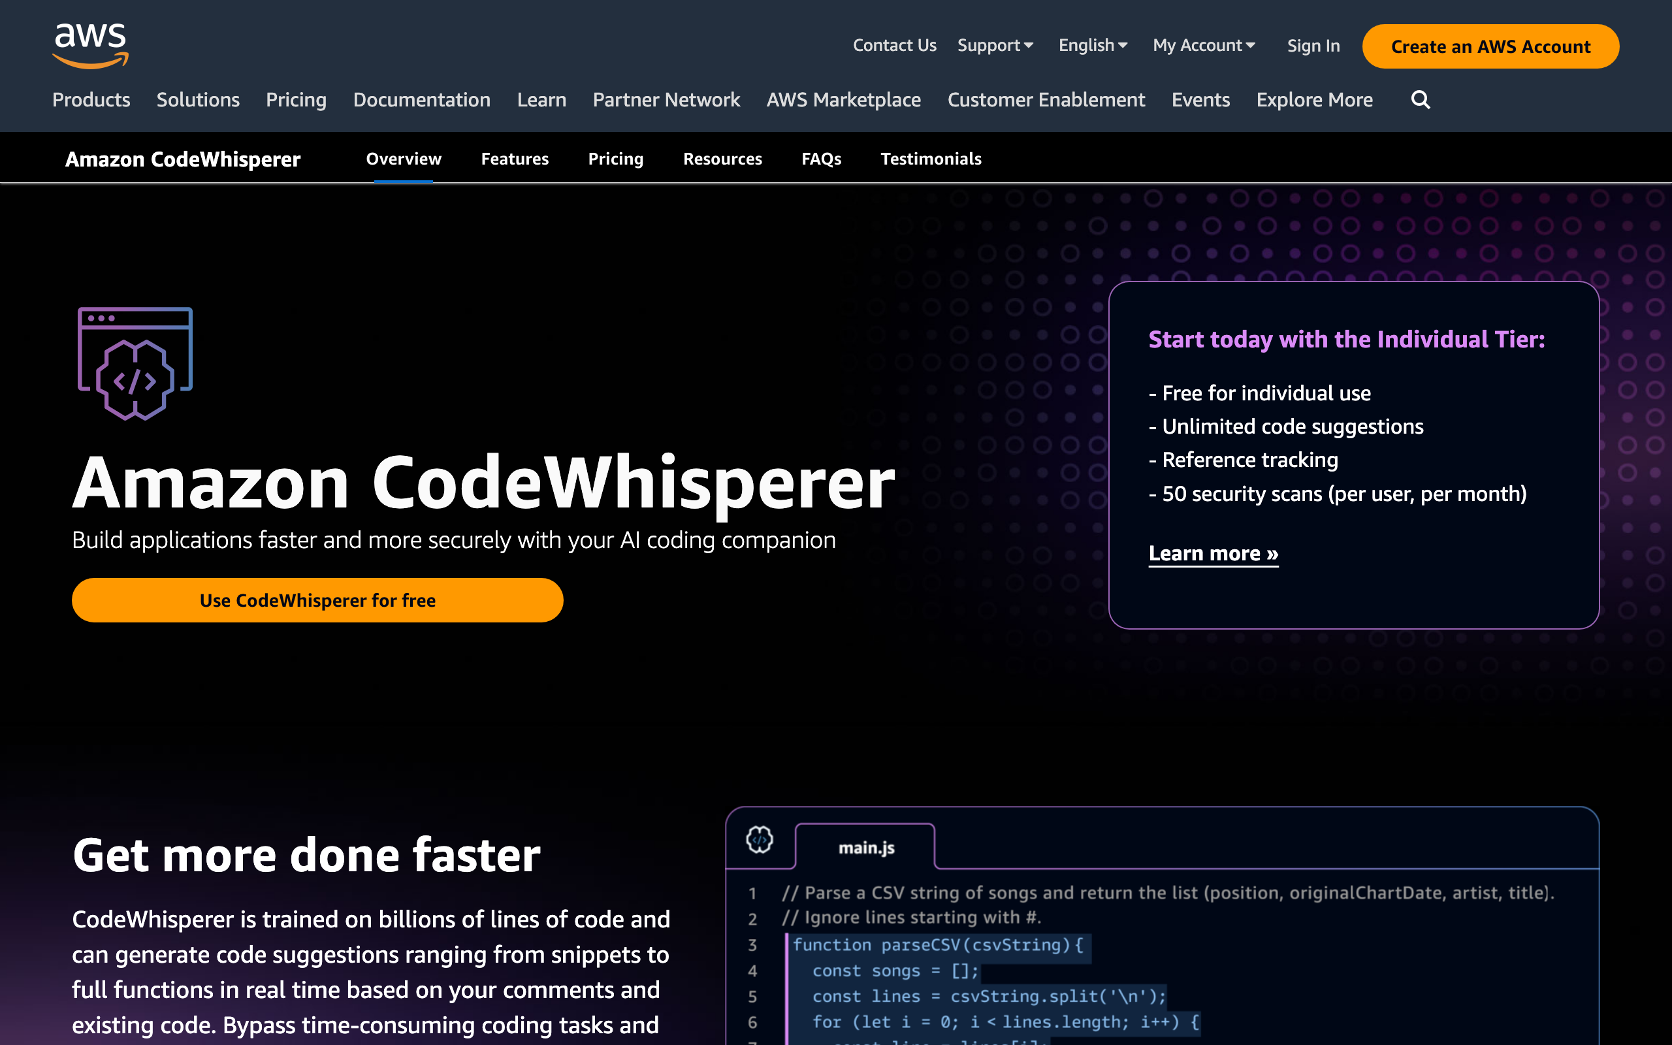Click the Learn more link in Individual Tier card

(x=1214, y=553)
